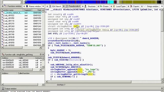
Task: Close the Strings window tab
Action: coord(142,6)
